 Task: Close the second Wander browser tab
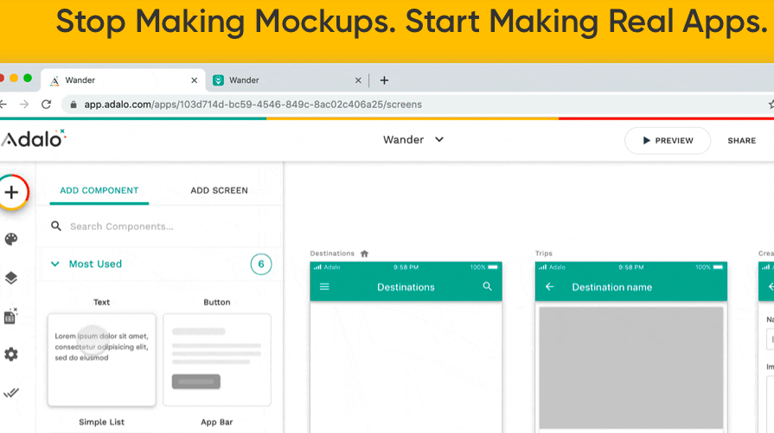tap(358, 80)
